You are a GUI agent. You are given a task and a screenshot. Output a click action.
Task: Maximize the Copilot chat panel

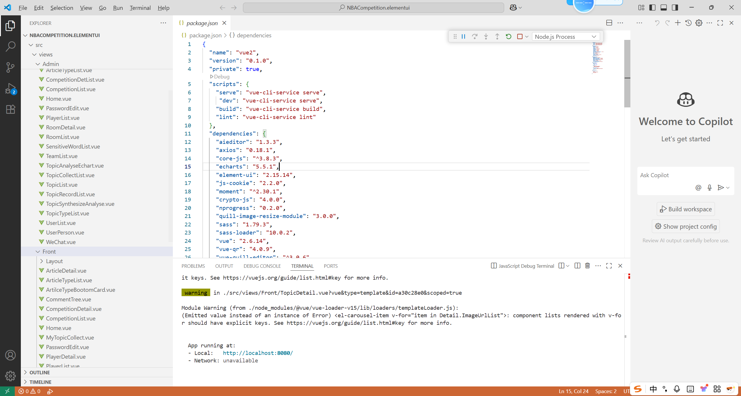[720, 23]
